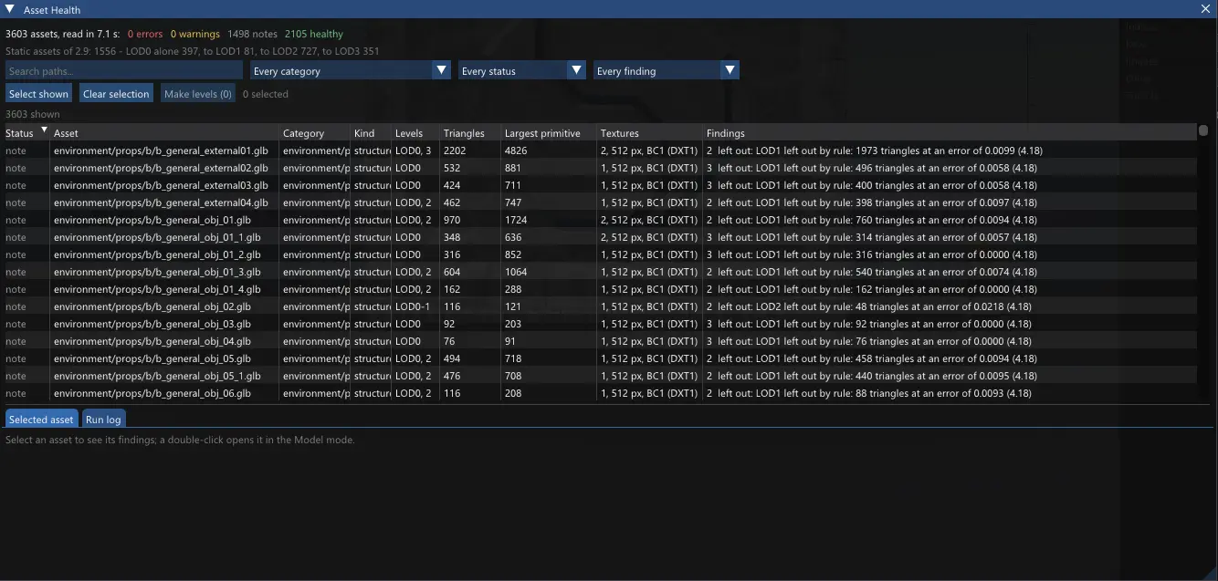Sort by the Levels column header
Viewport: 1218px width, 581px height.
pyautogui.click(x=415, y=133)
